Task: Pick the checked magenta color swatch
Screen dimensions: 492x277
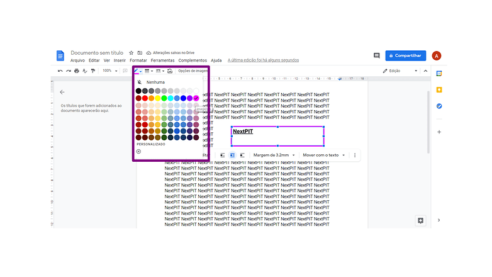Action: (x=196, y=98)
